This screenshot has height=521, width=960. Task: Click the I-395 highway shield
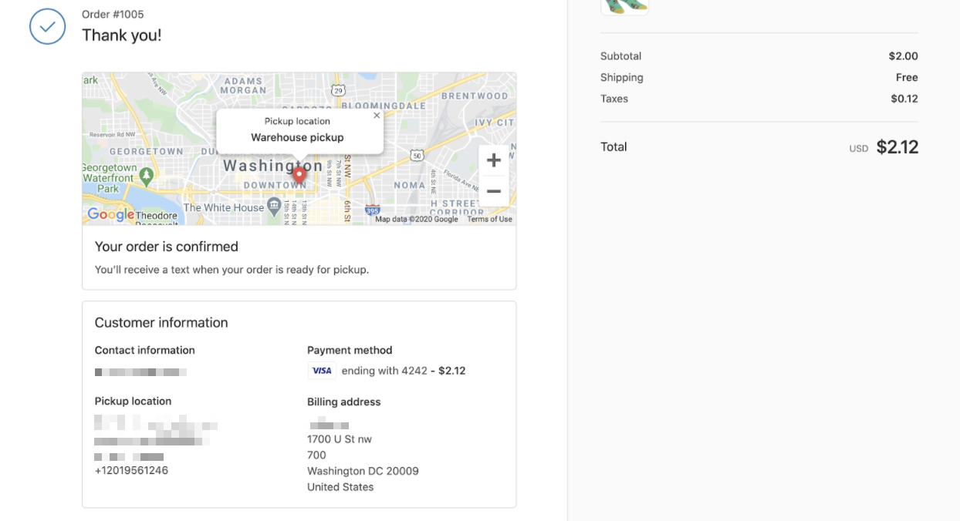373,210
